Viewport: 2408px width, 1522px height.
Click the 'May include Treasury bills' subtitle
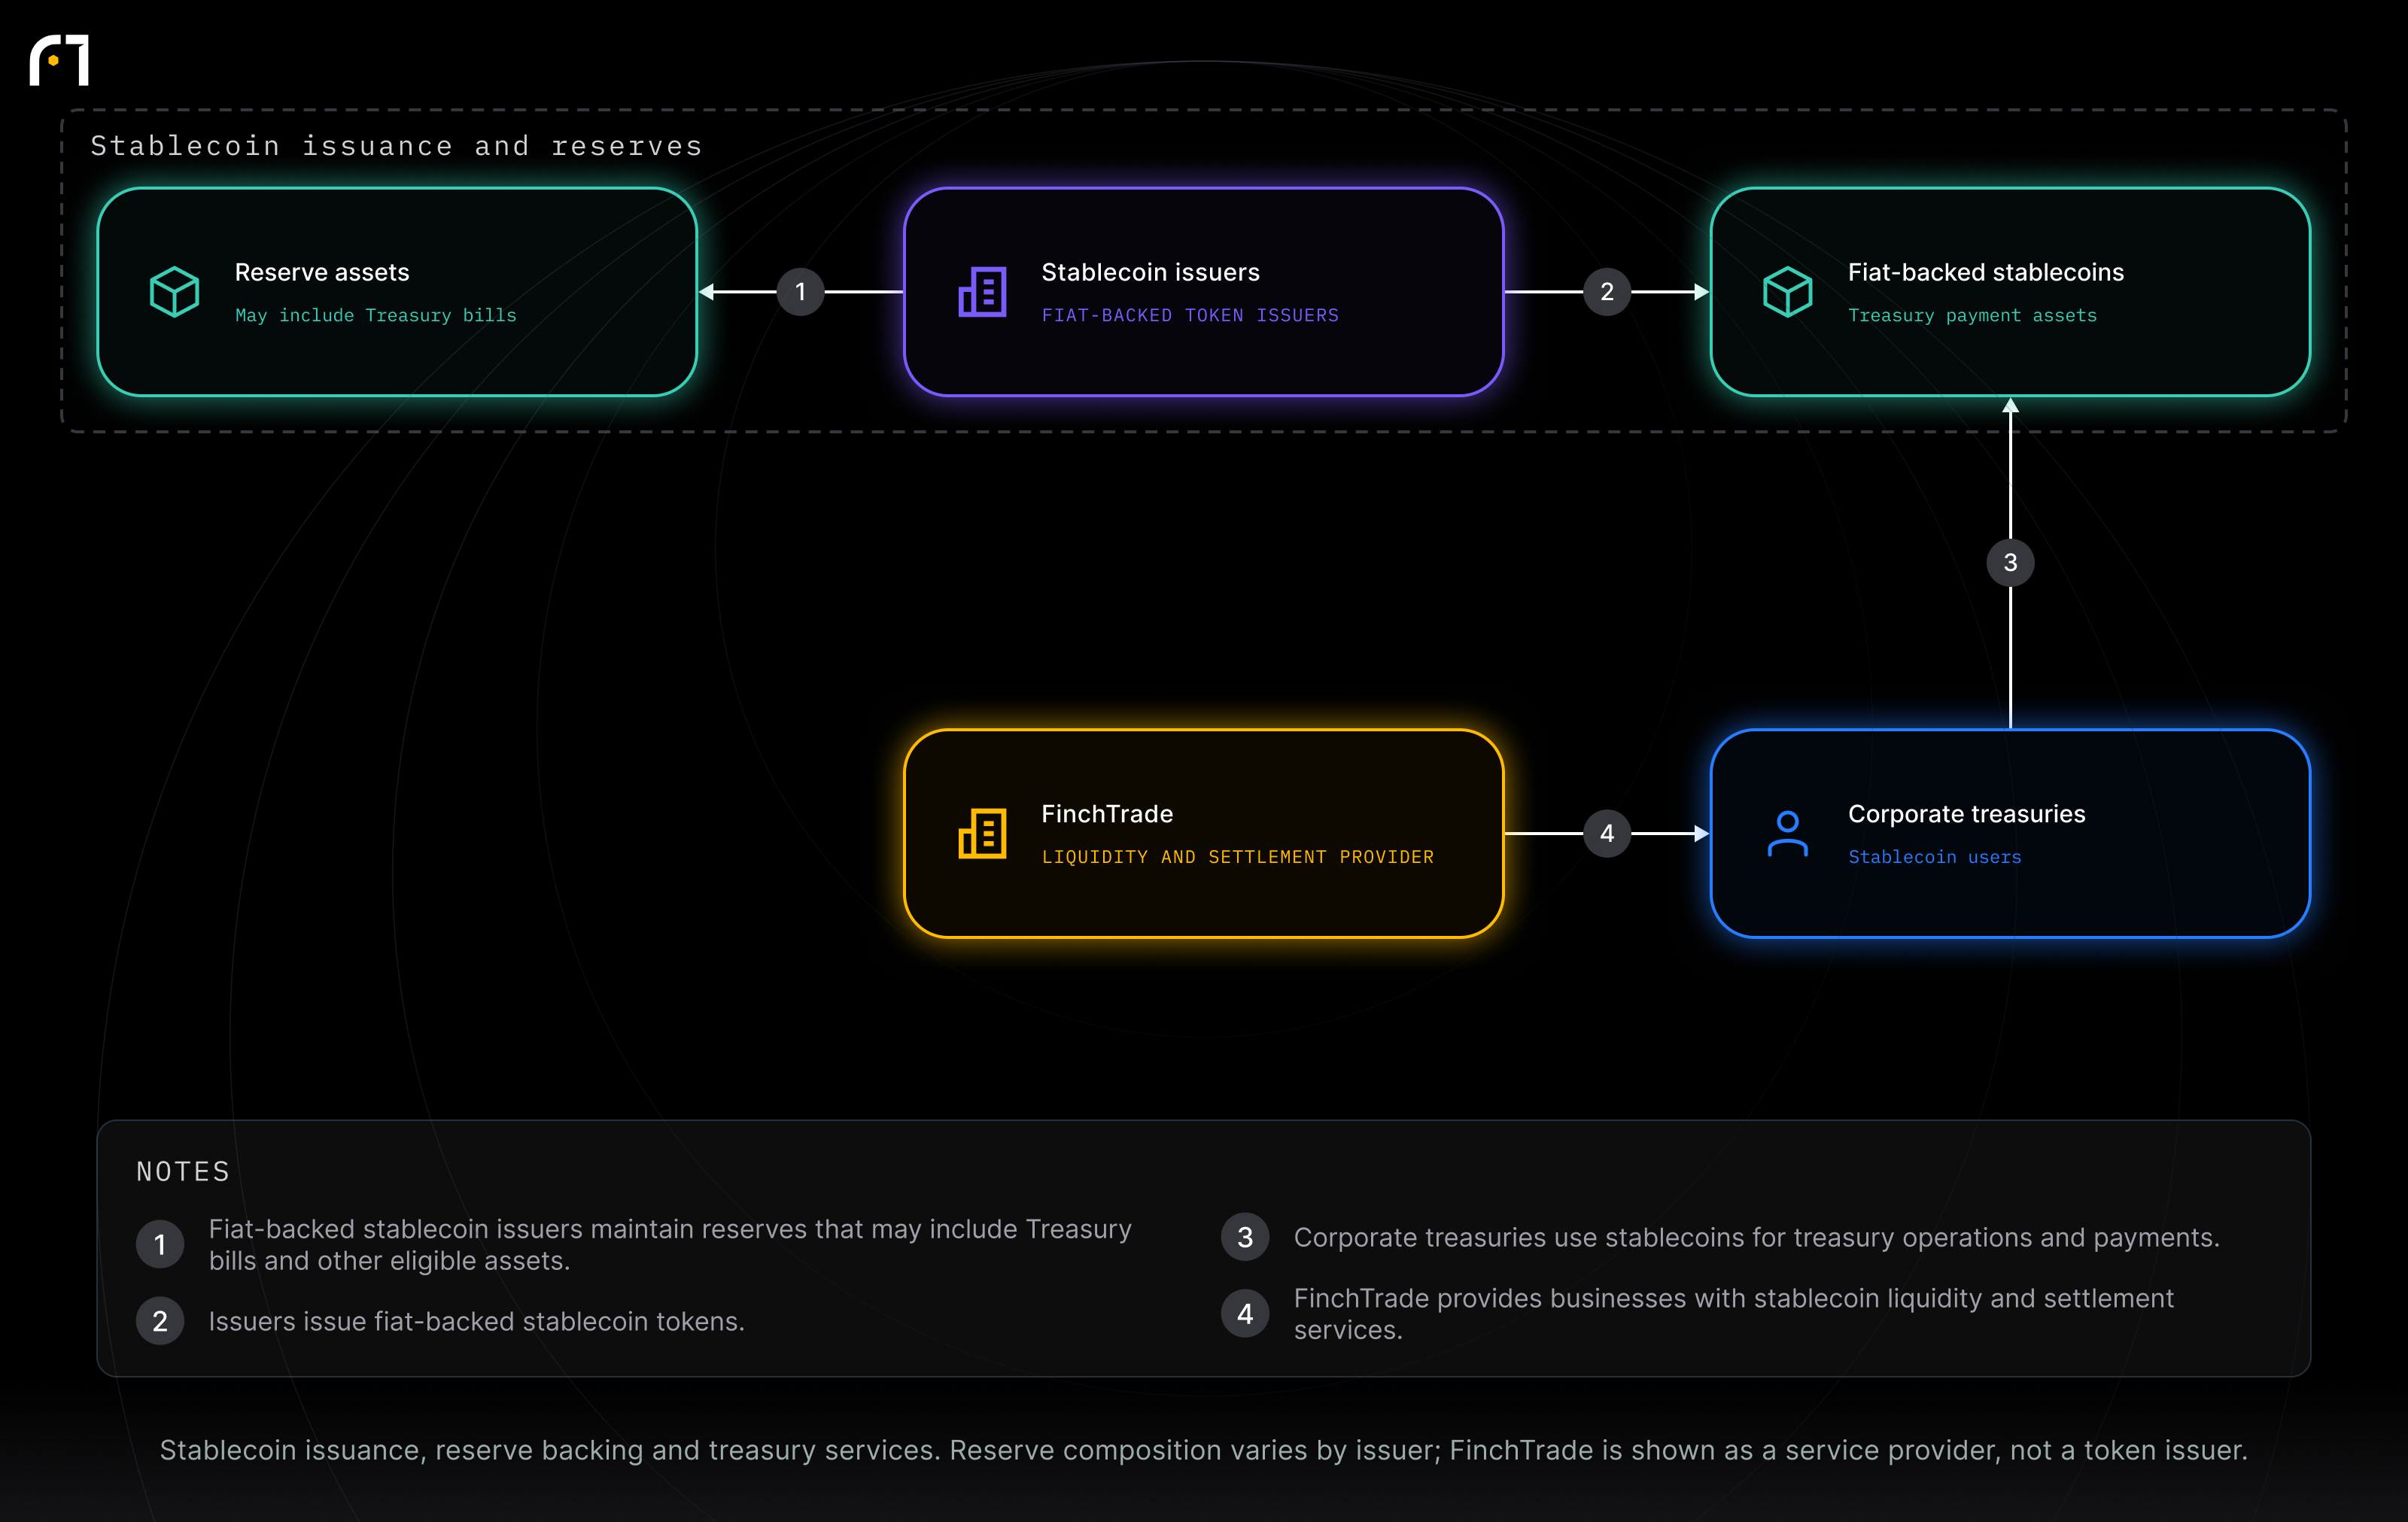(376, 316)
